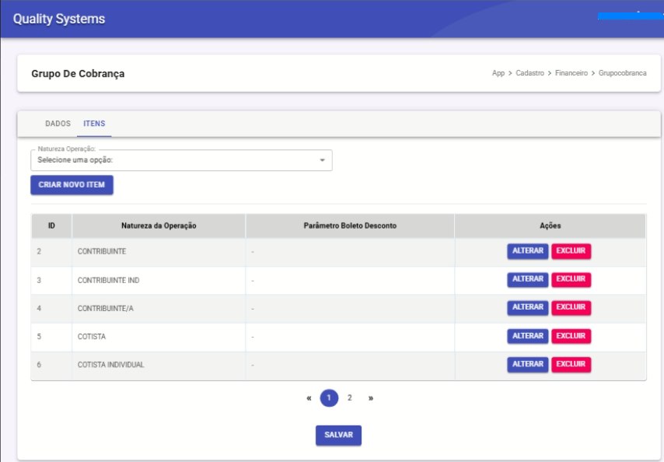Delete CONTRIBUINTE IND row with EXCLUIR
This screenshot has width=664, height=462.
(571, 279)
